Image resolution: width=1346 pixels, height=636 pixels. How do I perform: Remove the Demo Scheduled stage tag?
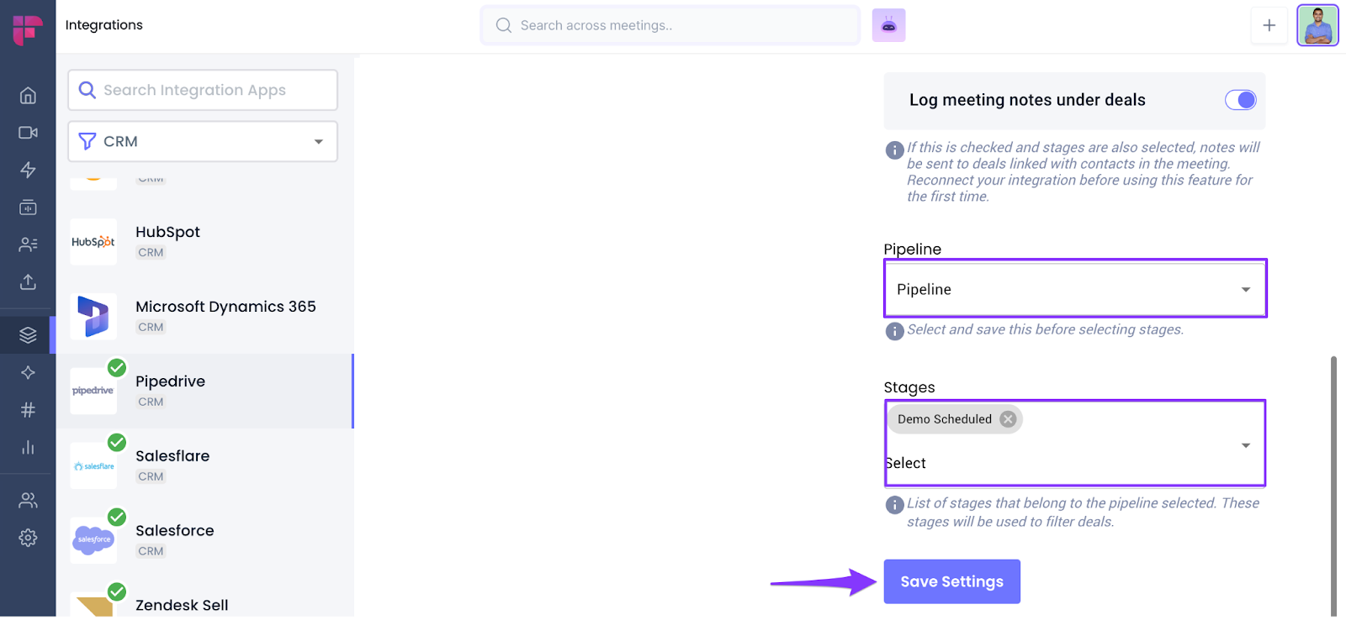click(1008, 419)
